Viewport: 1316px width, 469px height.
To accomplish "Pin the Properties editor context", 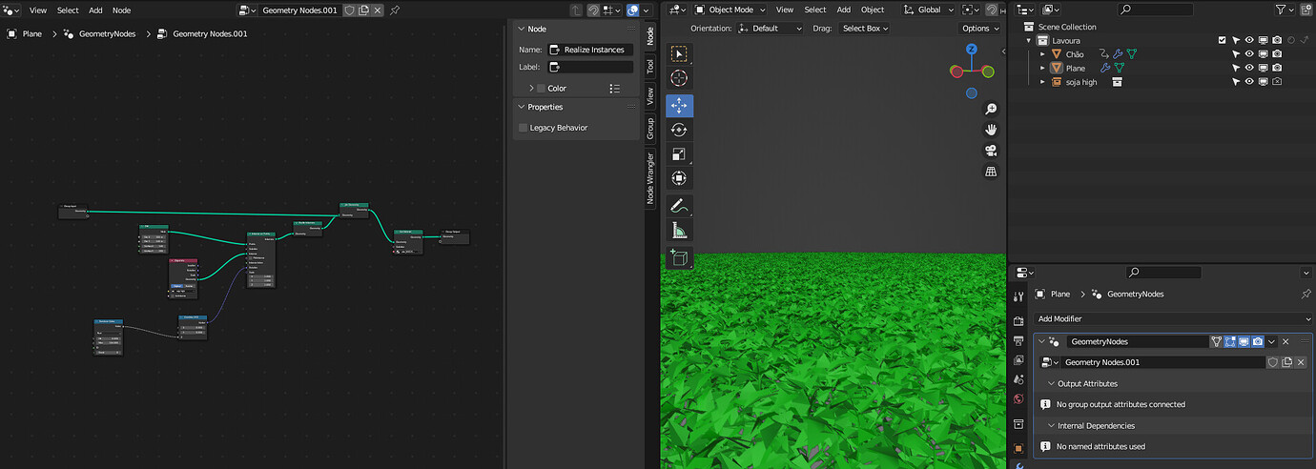I will [1306, 294].
